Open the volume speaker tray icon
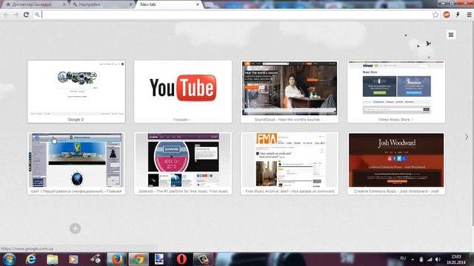474x266 pixels. (x=438, y=259)
